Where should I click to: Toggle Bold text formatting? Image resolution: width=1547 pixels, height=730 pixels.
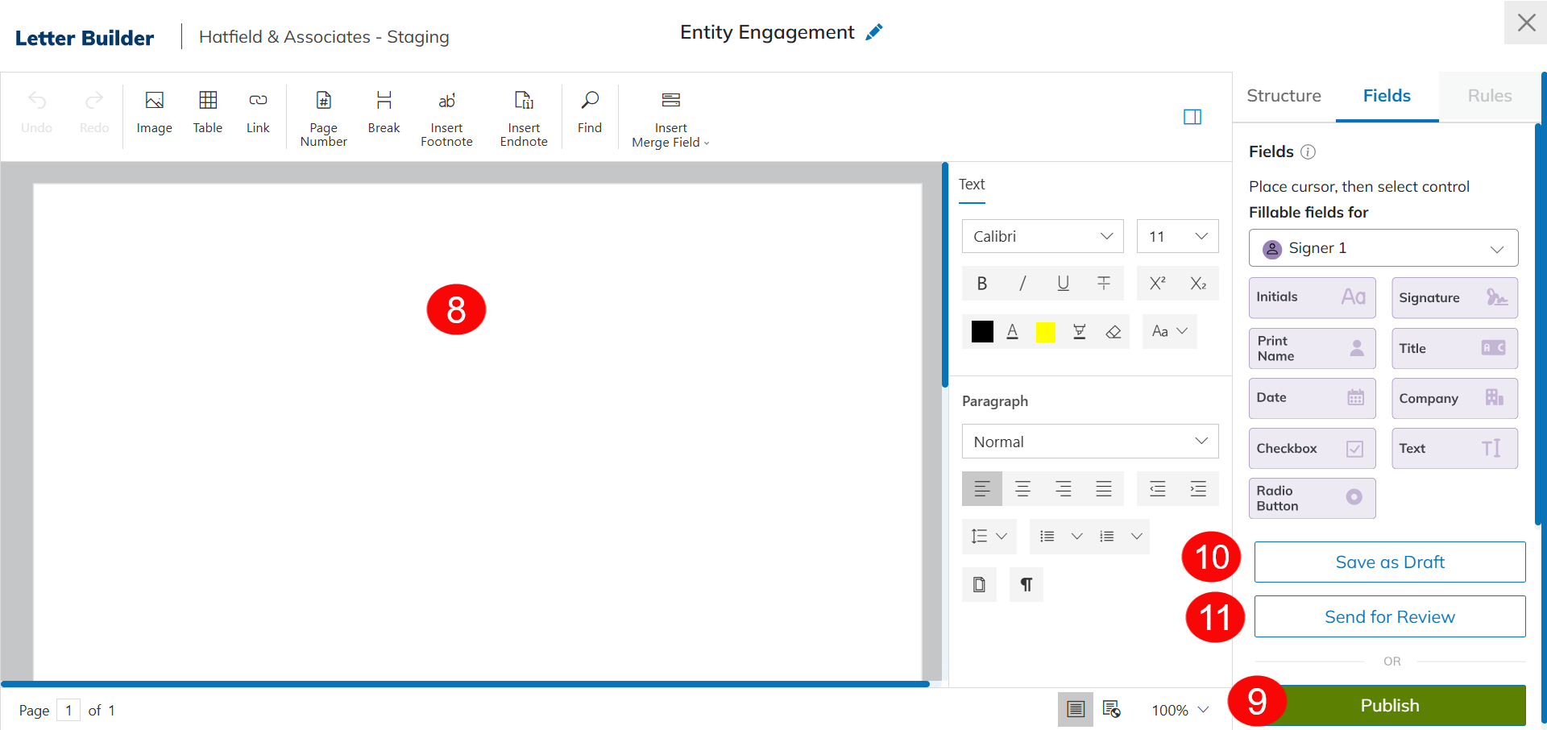click(981, 284)
